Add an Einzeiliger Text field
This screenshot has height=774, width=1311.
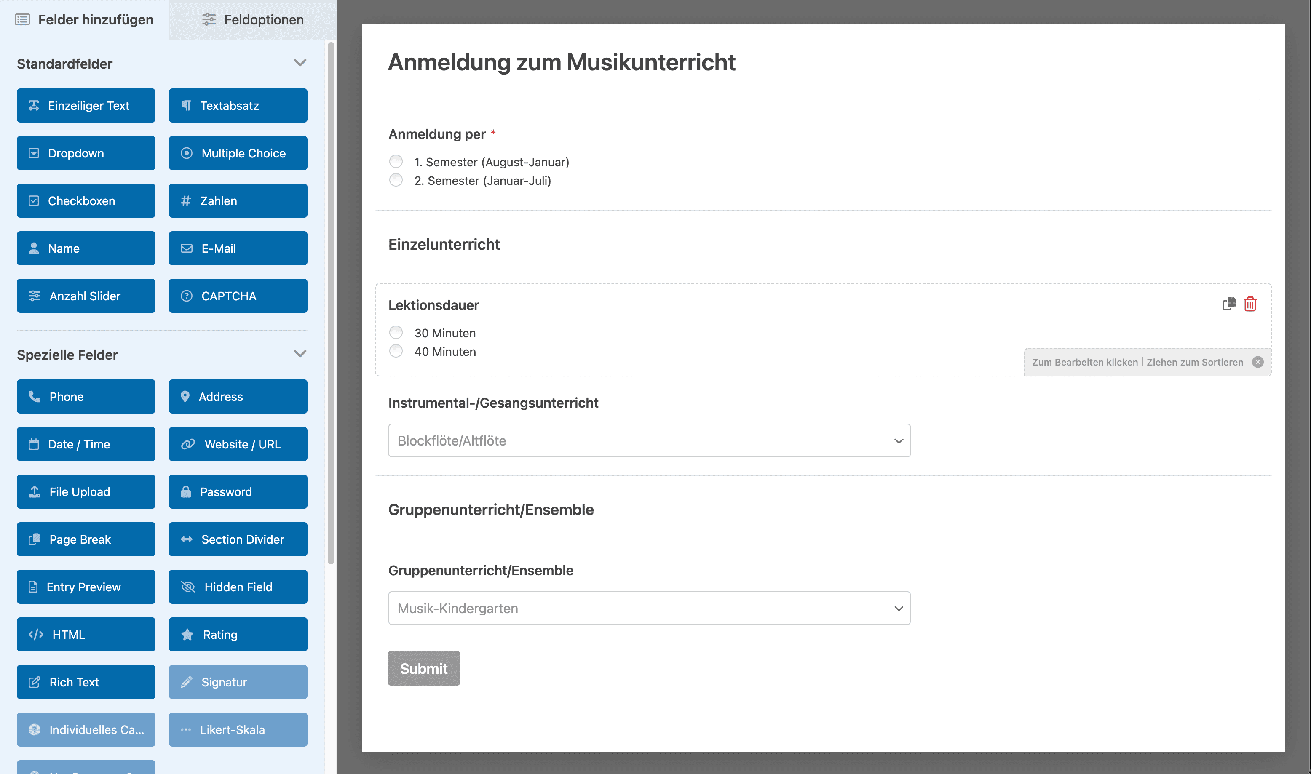(x=86, y=105)
